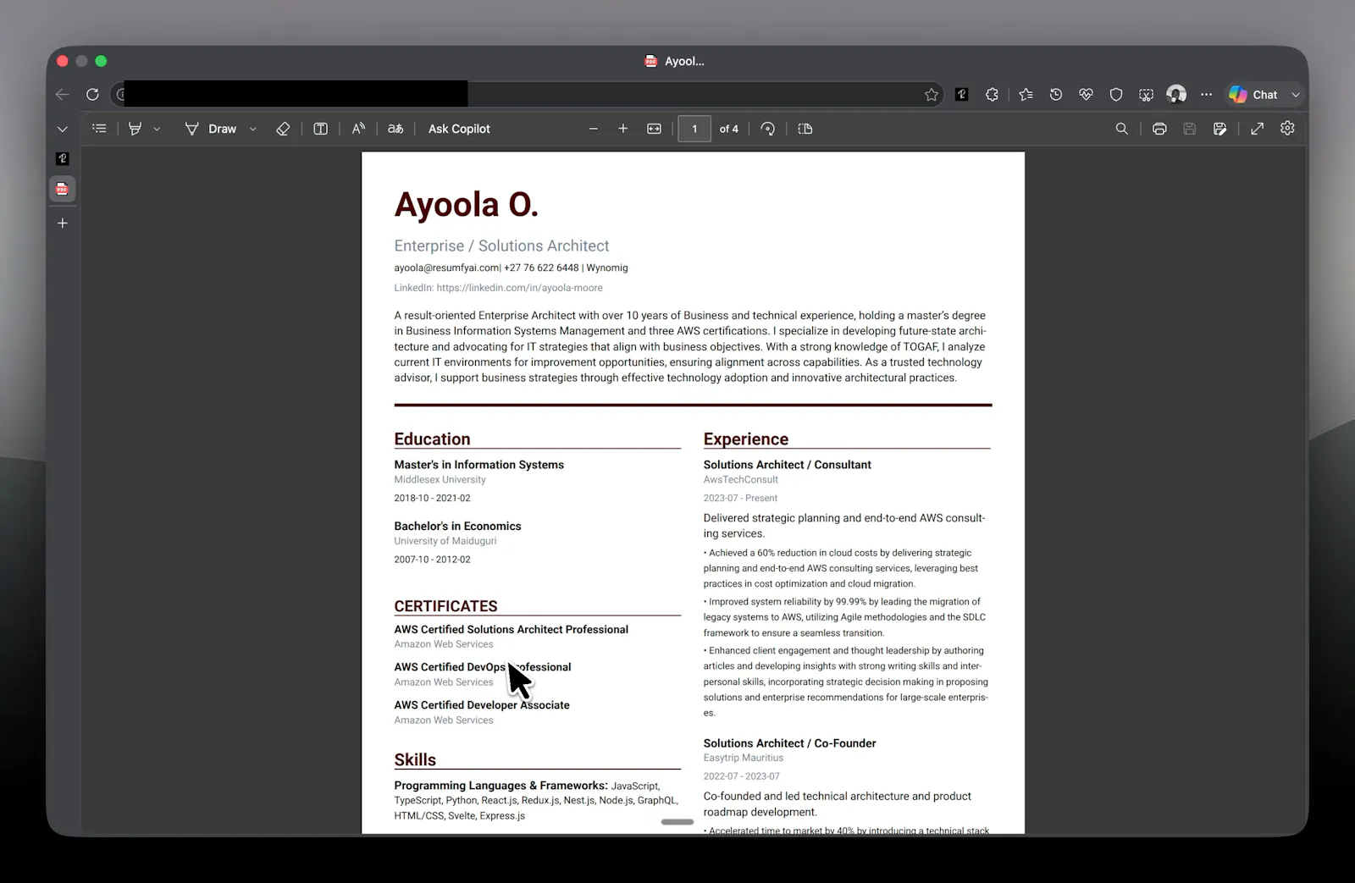Activate the Draw tool

click(212, 129)
